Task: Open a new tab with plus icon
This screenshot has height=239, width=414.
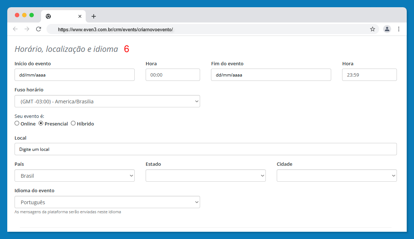Action: click(94, 16)
